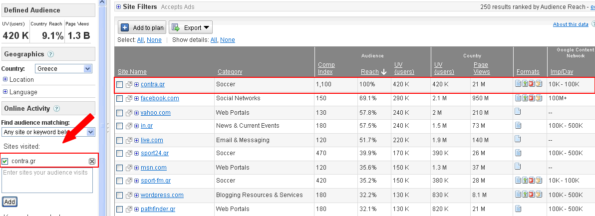Sort the table by Site Name column
Screen dimensions: 595x216
tap(132, 72)
